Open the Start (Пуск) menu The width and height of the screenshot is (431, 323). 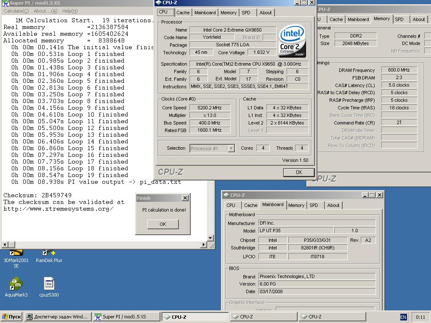[11, 317]
